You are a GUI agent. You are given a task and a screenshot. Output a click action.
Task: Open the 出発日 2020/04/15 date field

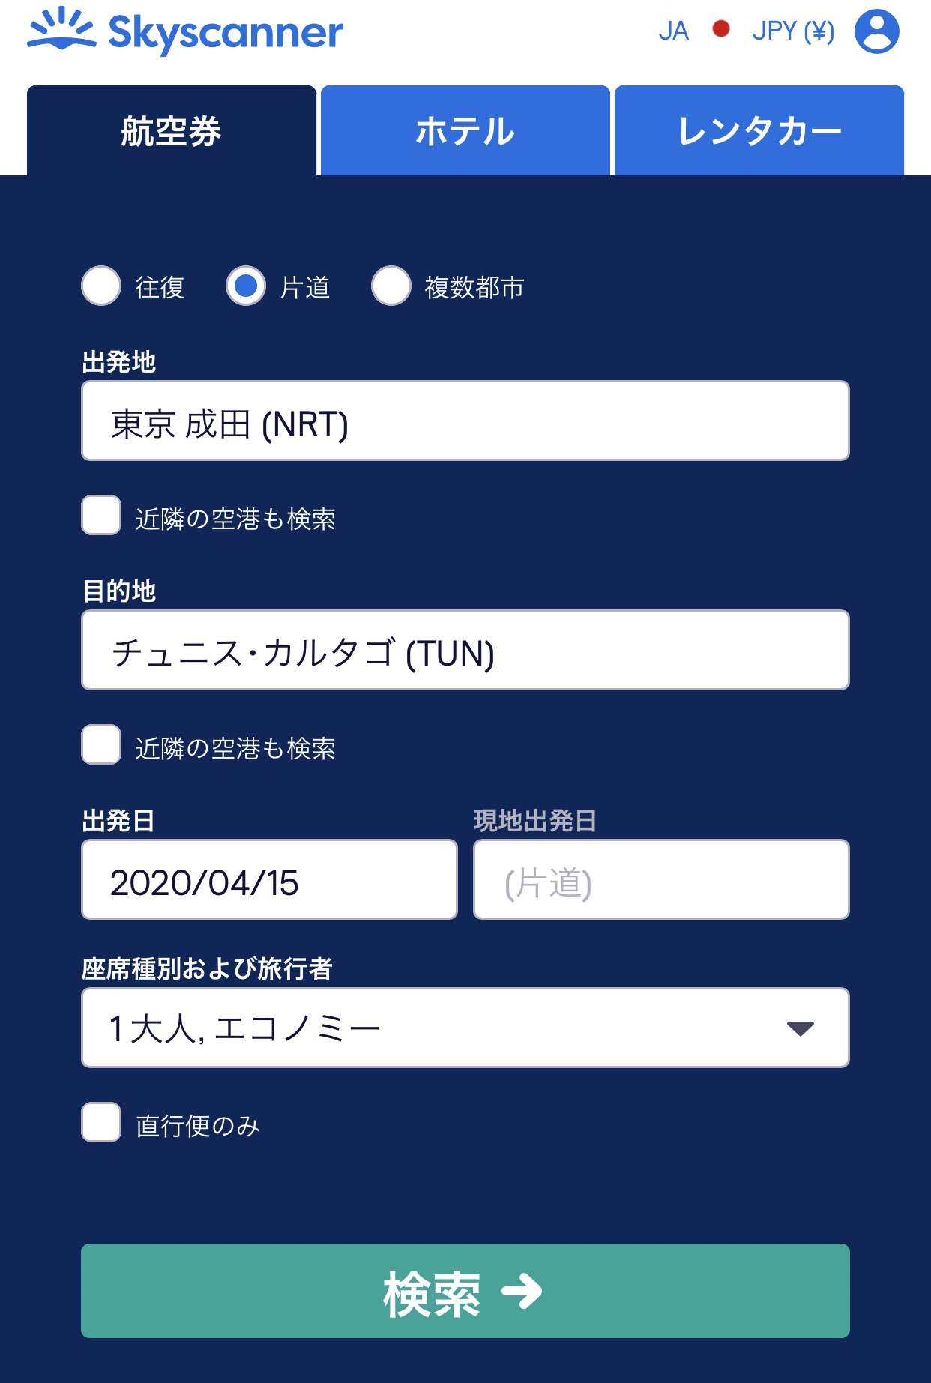[269, 879]
